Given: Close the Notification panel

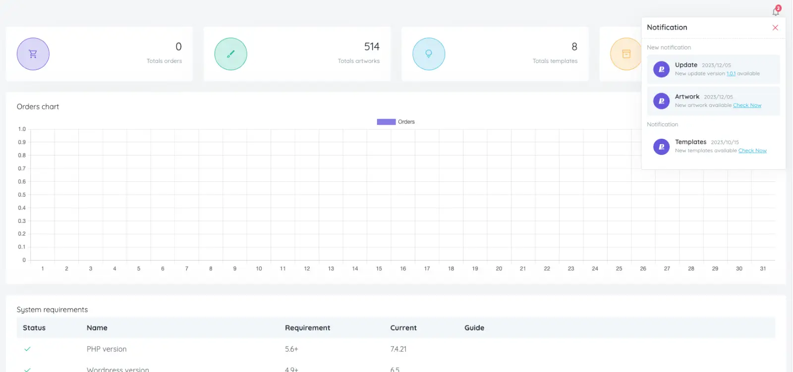Looking at the screenshot, I should point(775,28).
